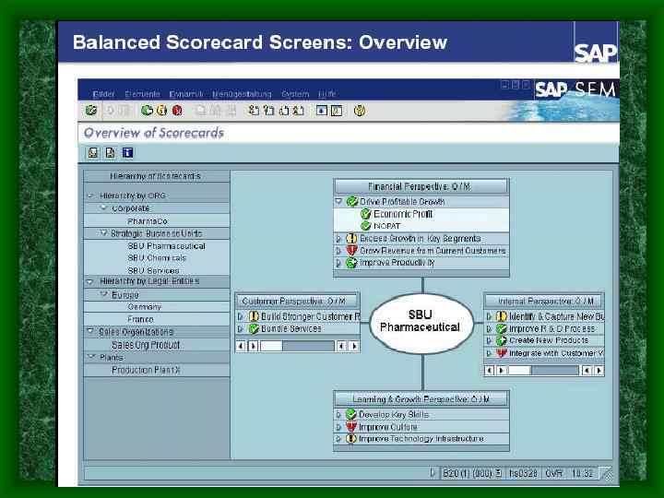Click the yellow Help toolbar icon
Screen dimensions: 664x498
(x=360, y=111)
